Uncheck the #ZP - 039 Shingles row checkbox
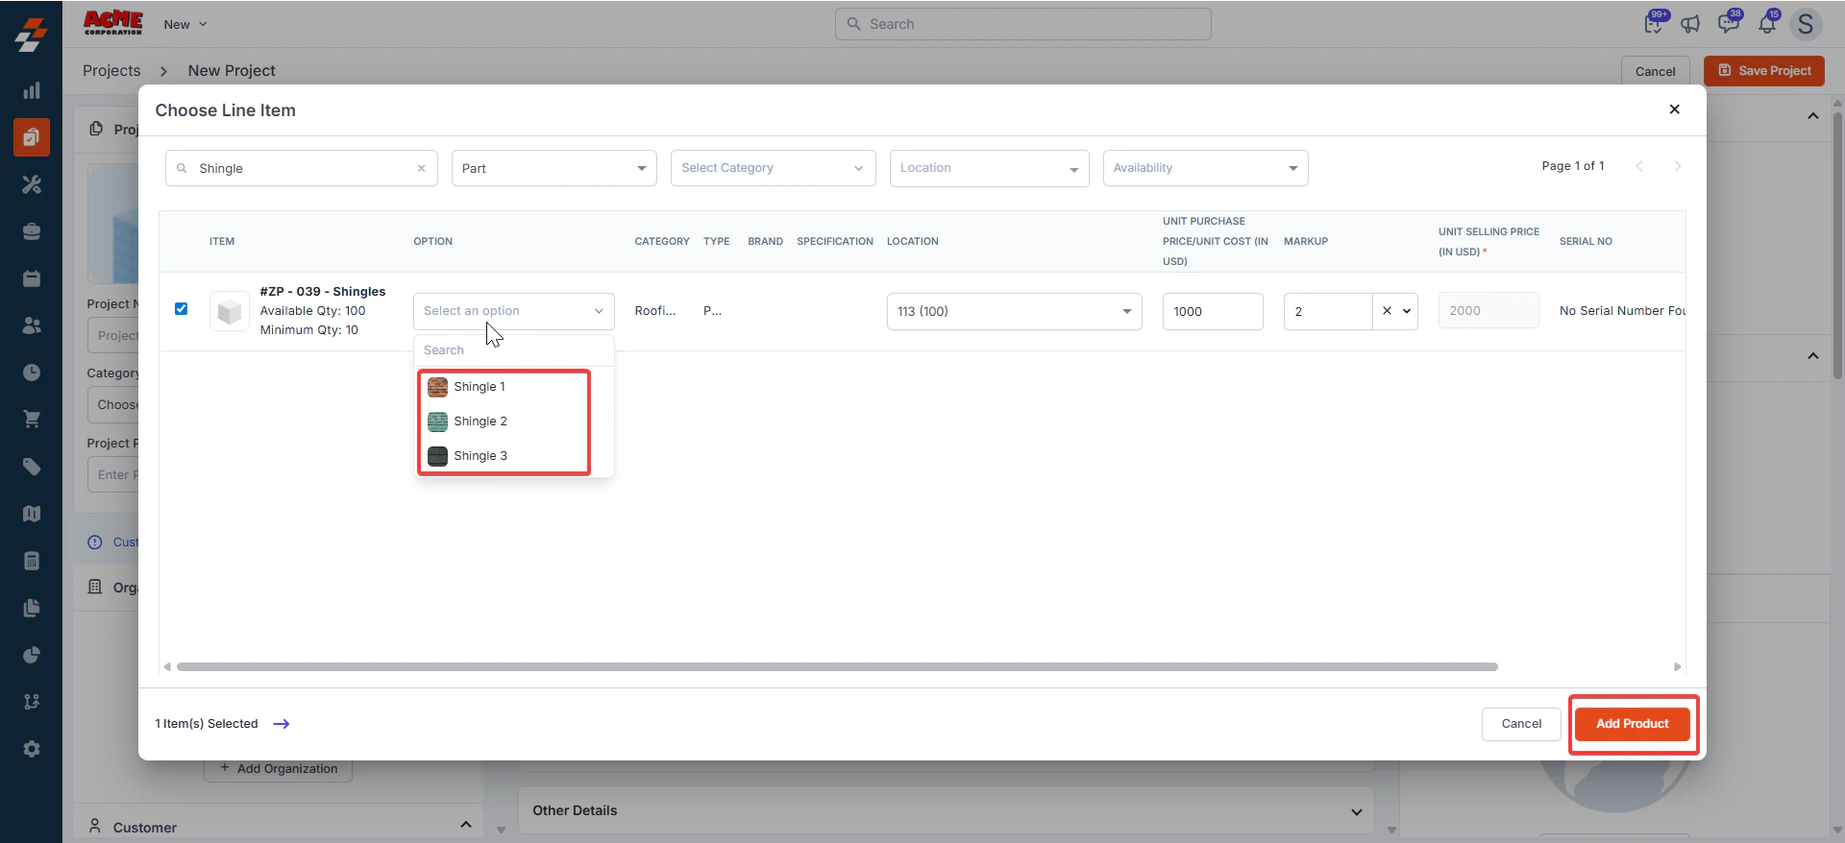The image size is (1845, 843). tap(181, 308)
